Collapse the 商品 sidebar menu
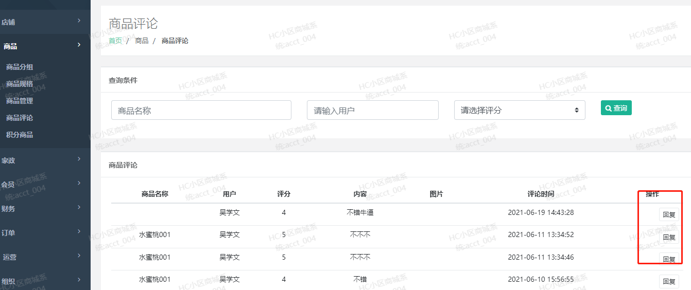Image resolution: width=691 pixels, height=290 pixels. 45,46
